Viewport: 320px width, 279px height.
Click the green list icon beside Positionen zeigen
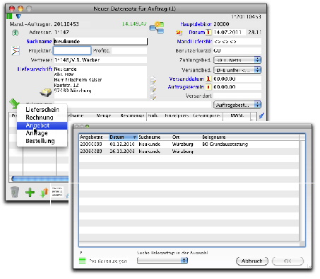click(x=83, y=261)
